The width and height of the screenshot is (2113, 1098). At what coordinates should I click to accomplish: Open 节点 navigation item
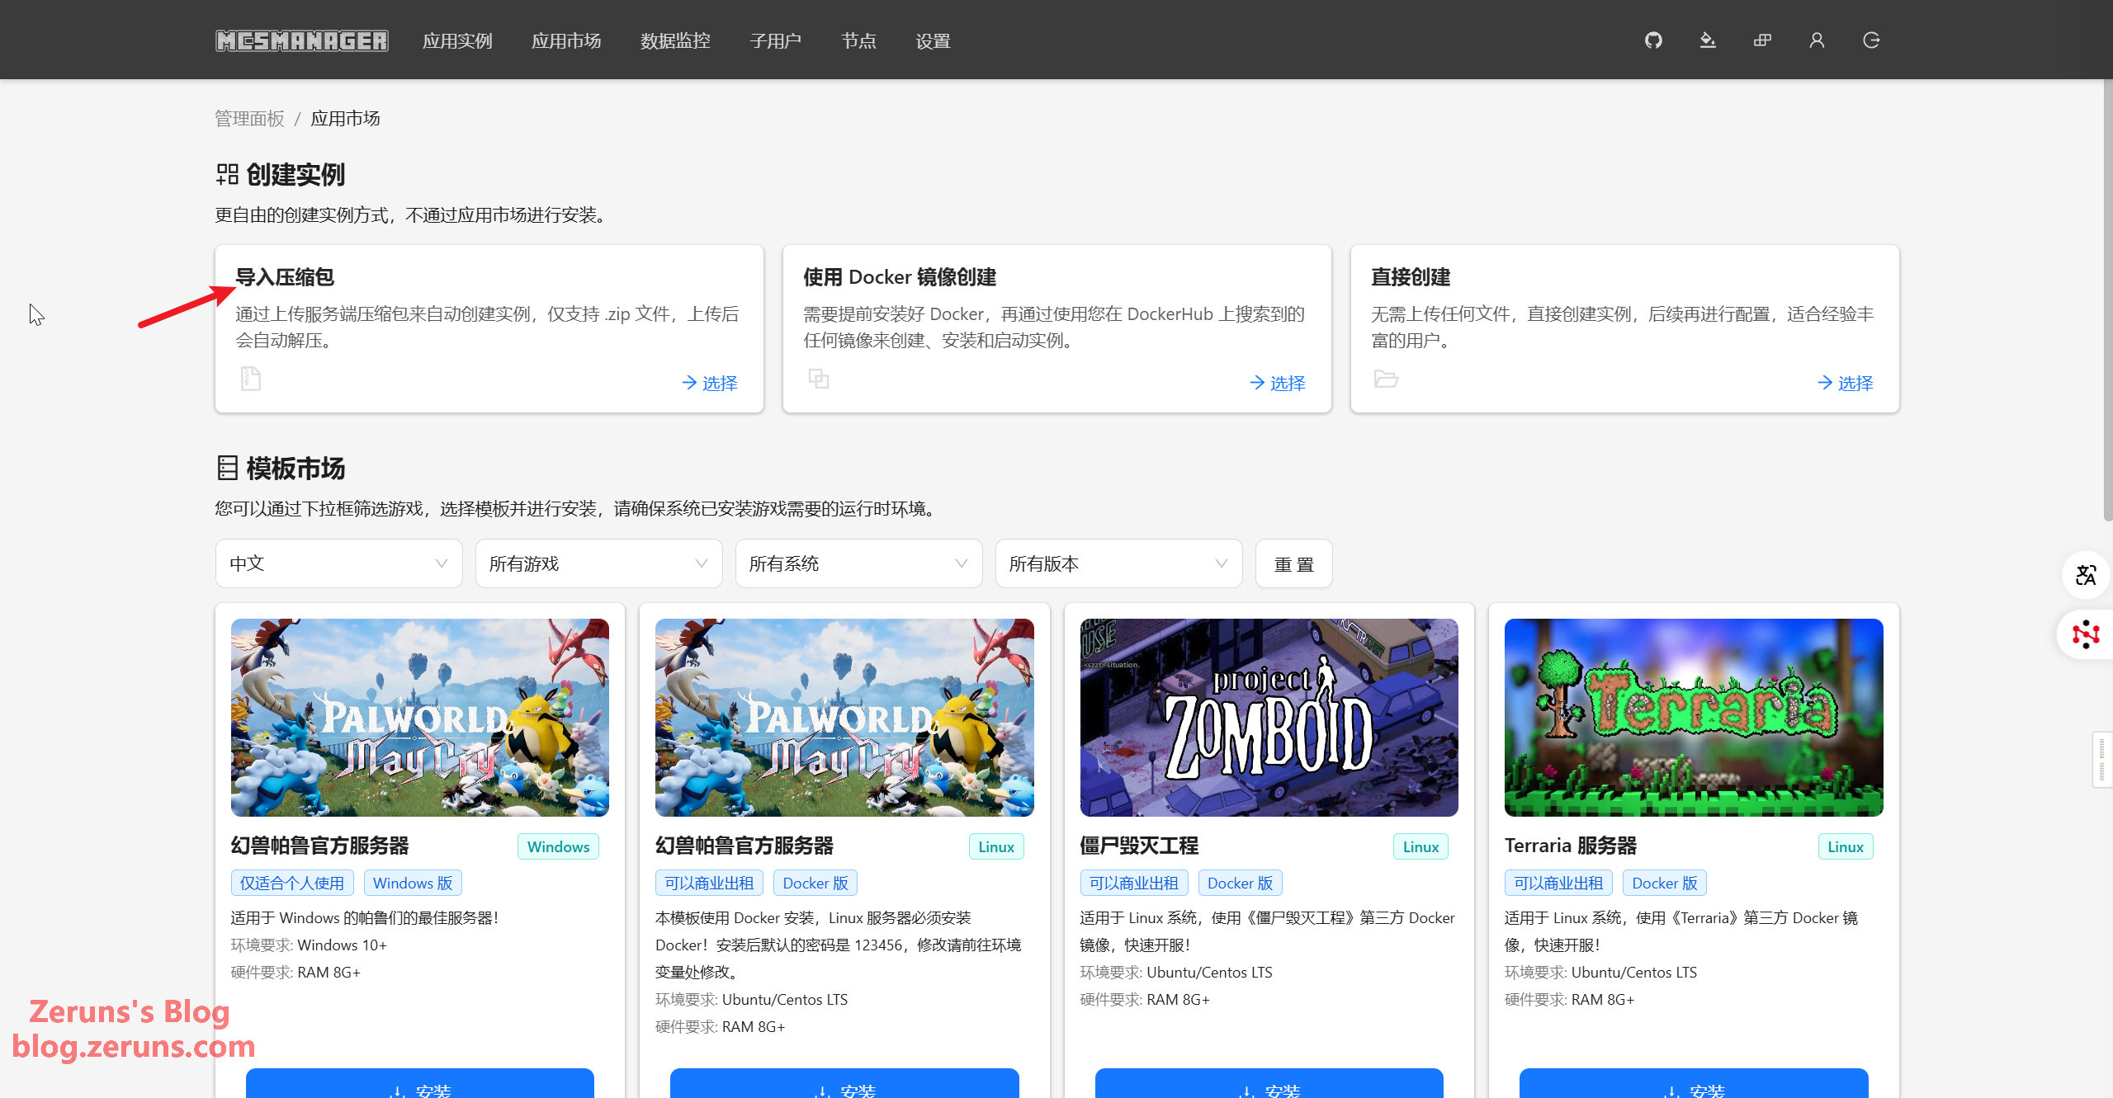coord(858,40)
